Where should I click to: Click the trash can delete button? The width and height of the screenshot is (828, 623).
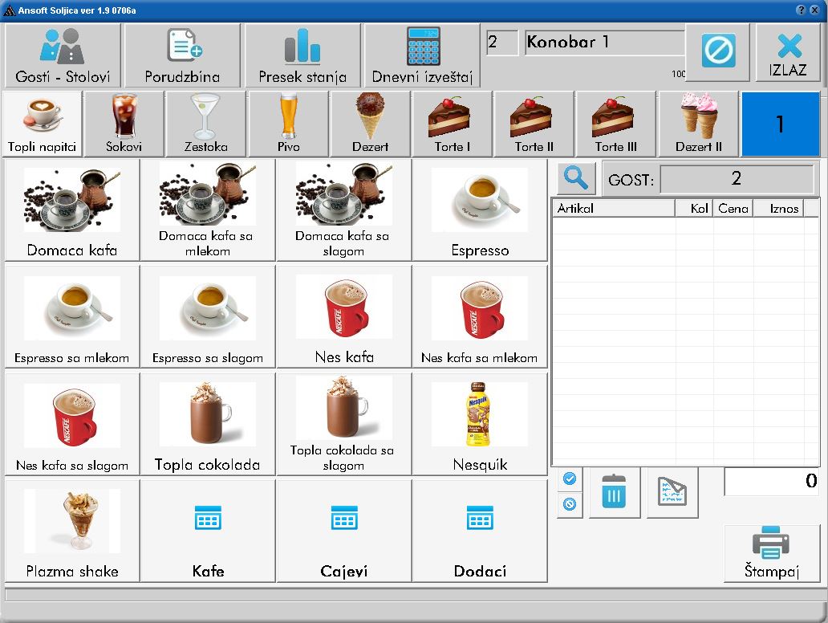[614, 492]
